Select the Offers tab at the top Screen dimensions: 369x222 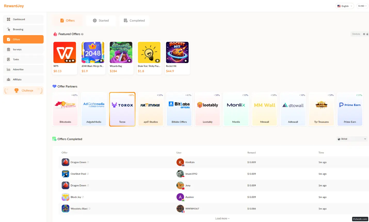click(67, 21)
